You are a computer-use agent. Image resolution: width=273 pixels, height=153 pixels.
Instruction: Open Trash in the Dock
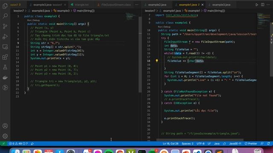(x=257, y=151)
